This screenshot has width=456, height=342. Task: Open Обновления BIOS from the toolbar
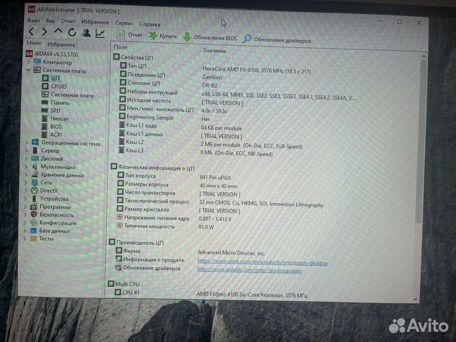[210, 38]
